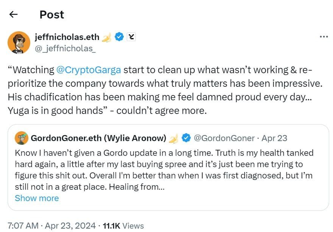The image size is (333, 232).
Task: Open GordonGoner.eth (Wylie Aronow) display name
Action: point(98,138)
